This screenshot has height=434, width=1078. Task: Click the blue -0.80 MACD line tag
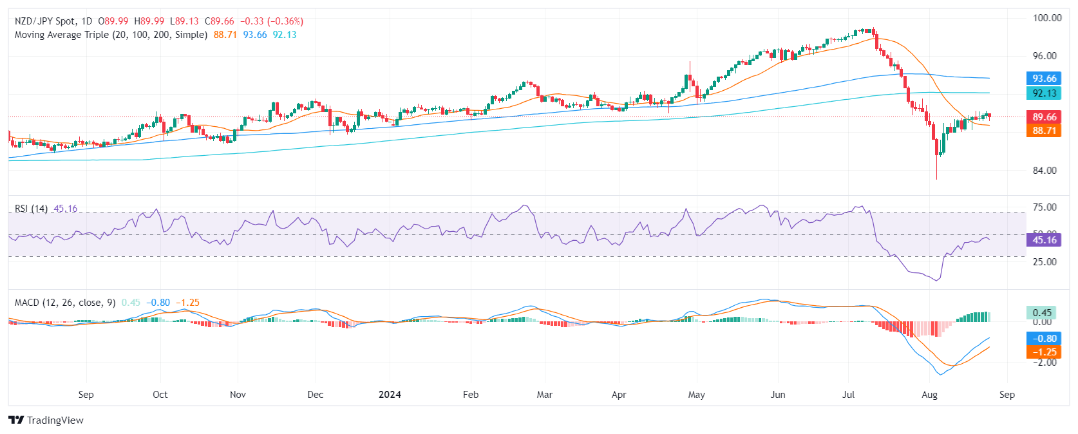coord(1044,338)
